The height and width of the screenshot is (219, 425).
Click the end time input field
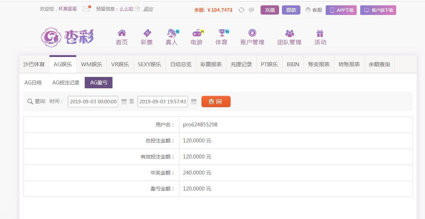click(163, 101)
